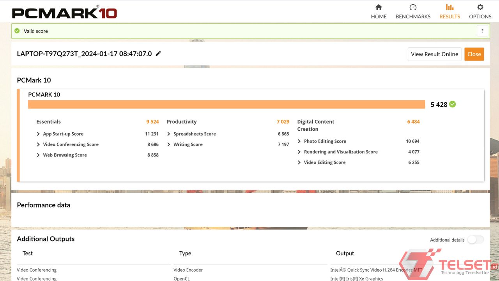Expand the App Start-up Score row

tap(38, 134)
